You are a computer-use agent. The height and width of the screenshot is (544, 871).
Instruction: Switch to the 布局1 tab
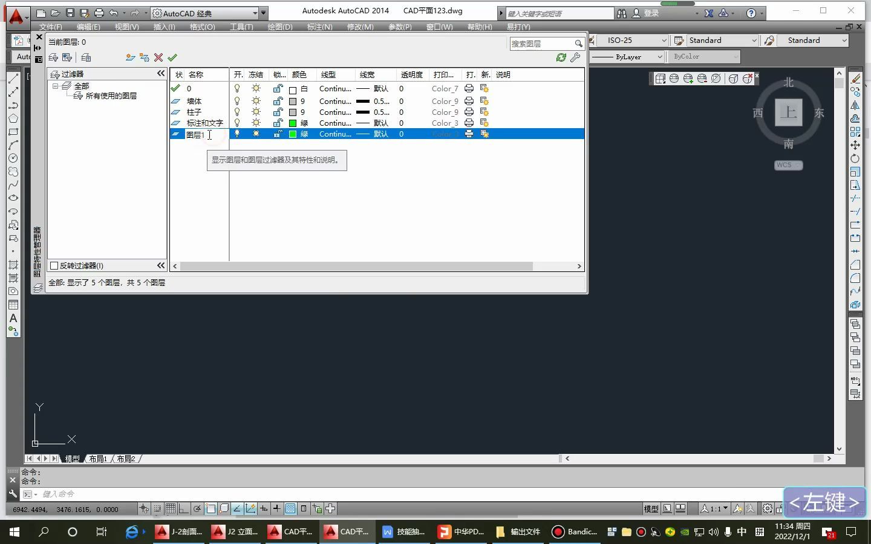click(98, 459)
